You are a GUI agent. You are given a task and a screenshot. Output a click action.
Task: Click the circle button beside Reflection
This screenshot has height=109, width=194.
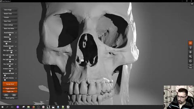[16, 37]
